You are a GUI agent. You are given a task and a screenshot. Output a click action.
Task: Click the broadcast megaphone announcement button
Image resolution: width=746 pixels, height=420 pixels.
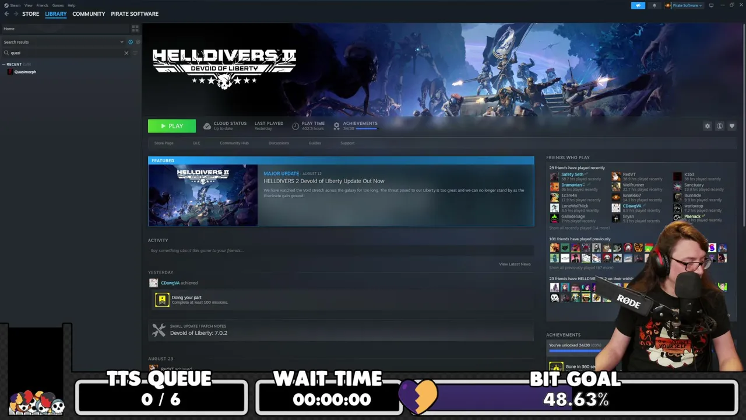[638, 5]
